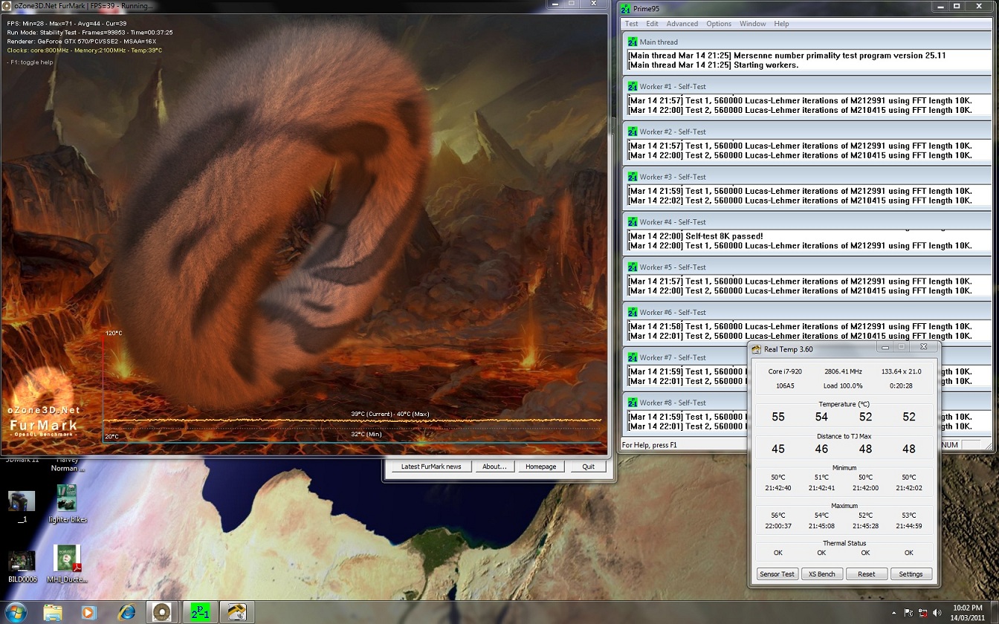Click 'Thermal Status' label in Real Temp
The height and width of the screenshot is (624, 999).
[x=844, y=543]
